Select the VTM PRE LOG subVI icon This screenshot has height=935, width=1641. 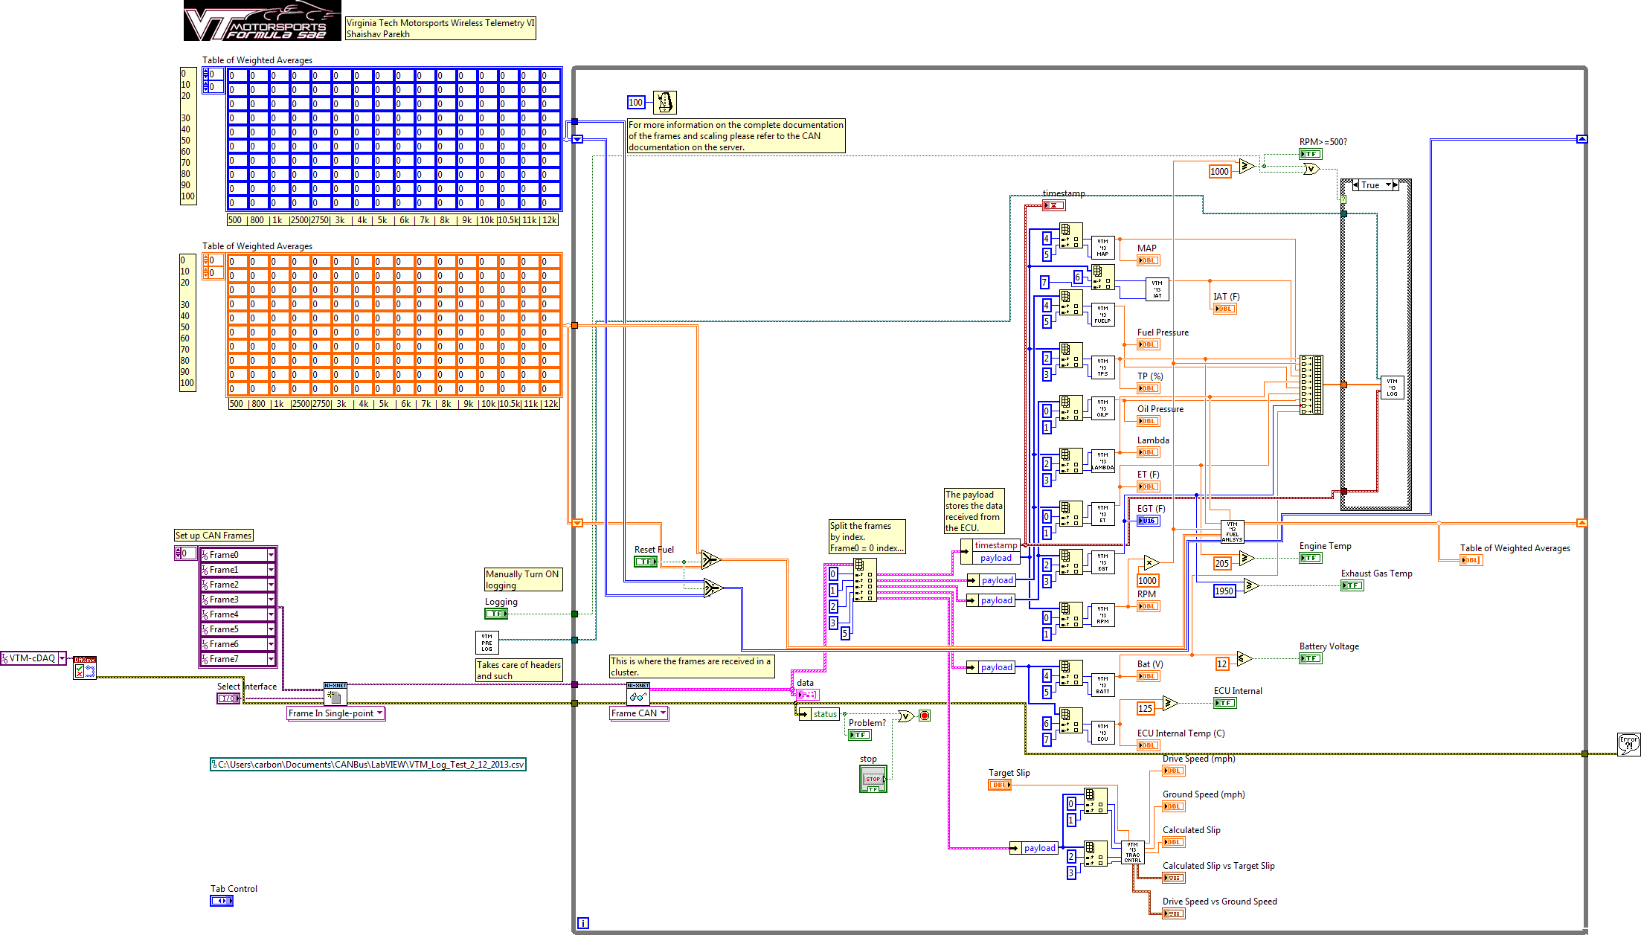click(x=486, y=643)
